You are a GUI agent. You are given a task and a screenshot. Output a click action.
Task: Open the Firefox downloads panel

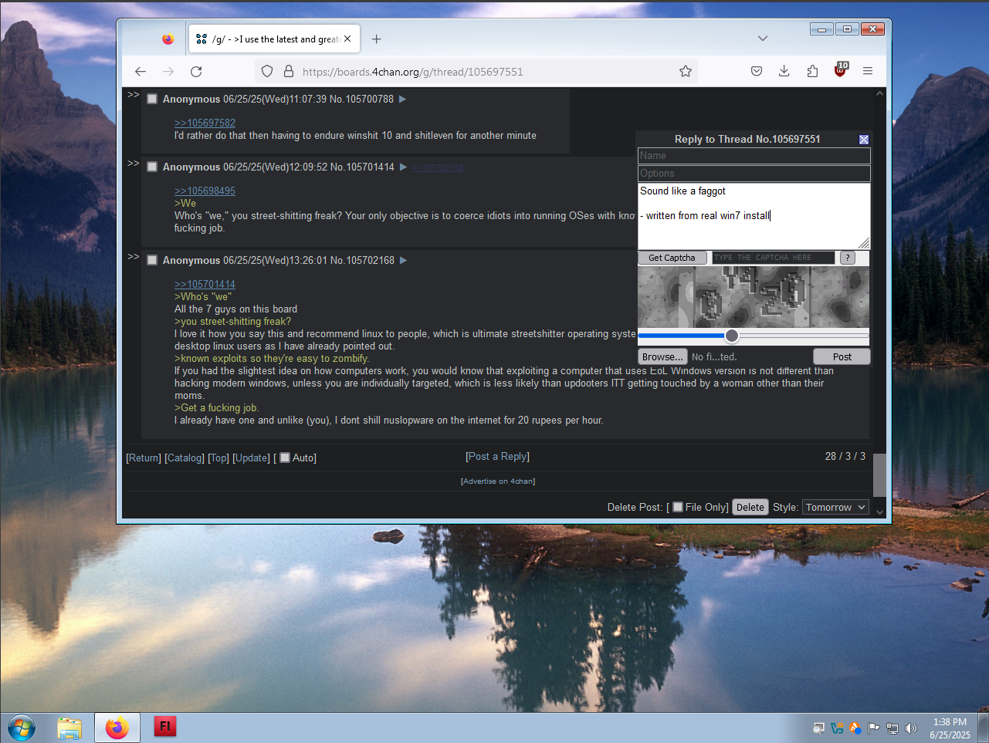pyautogui.click(x=784, y=71)
